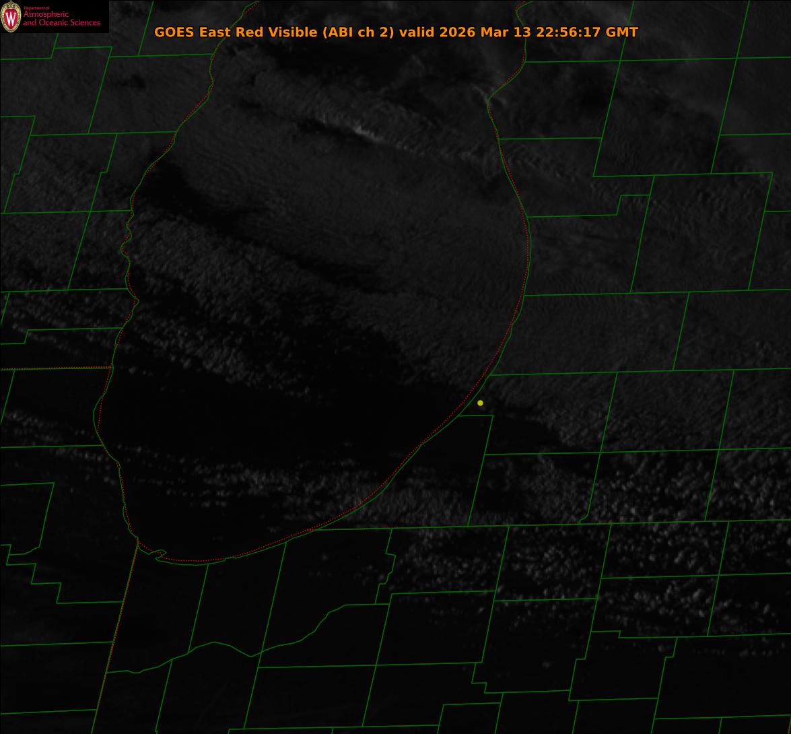Click the UW crest "W" logo
The height and width of the screenshot is (734, 791).
point(11,17)
